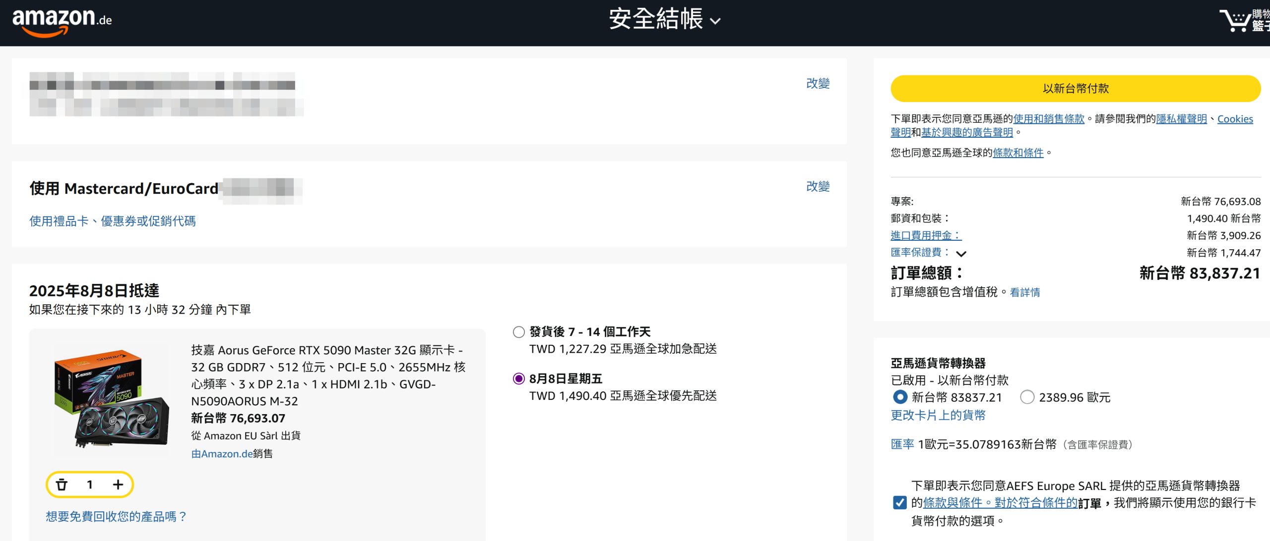Open the global 條款和條件 link
The width and height of the screenshot is (1270, 541).
(x=1018, y=153)
